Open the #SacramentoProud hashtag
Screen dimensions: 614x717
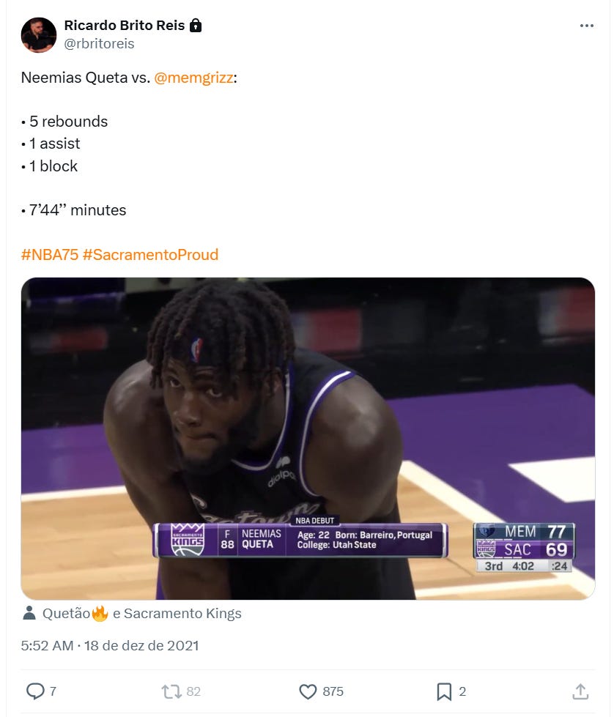(150, 255)
